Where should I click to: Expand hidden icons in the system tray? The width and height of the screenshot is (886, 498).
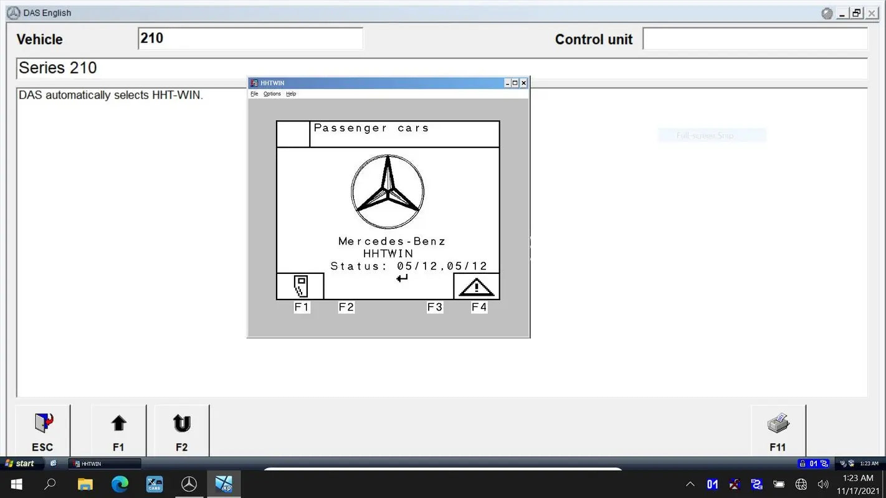pos(690,484)
